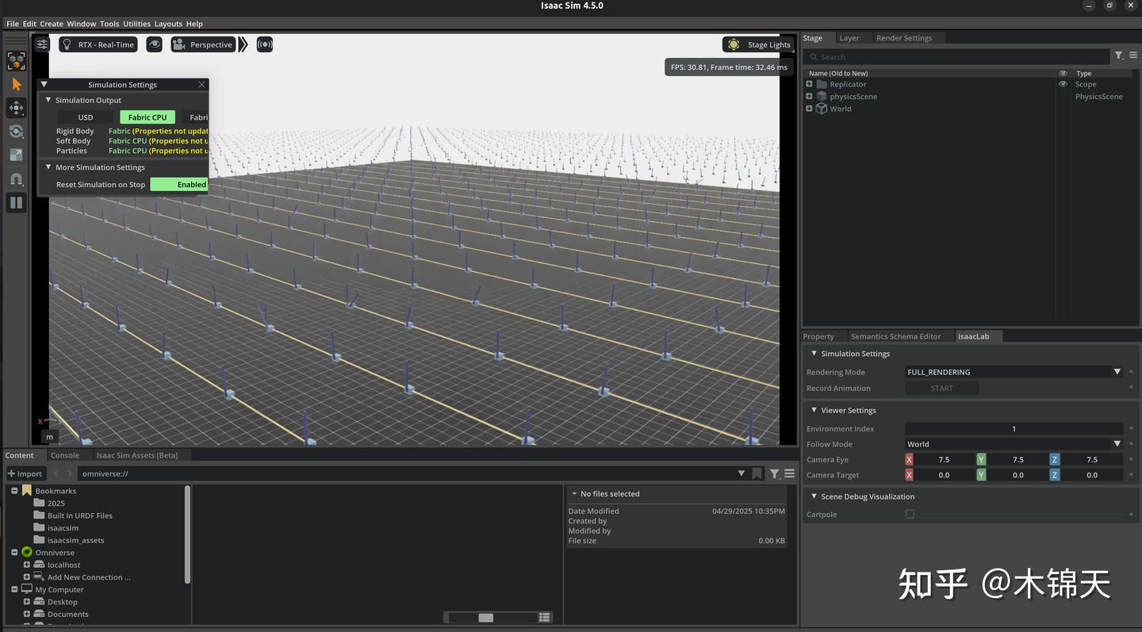Click the Stage Search field
Screen dimensions: 1142x632
tap(956, 56)
